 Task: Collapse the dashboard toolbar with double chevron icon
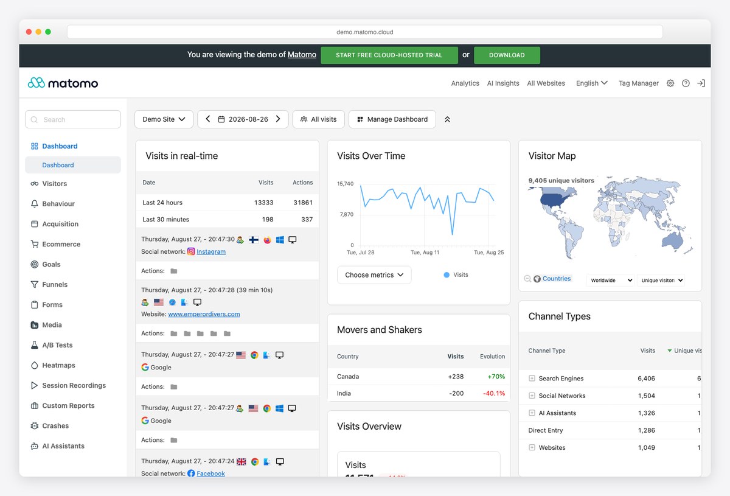[447, 119]
